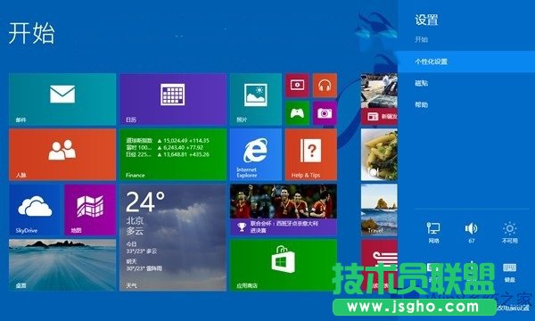Open the Desktop tile
Viewport: 535px width, 321px height.
(x=62, y=265)
